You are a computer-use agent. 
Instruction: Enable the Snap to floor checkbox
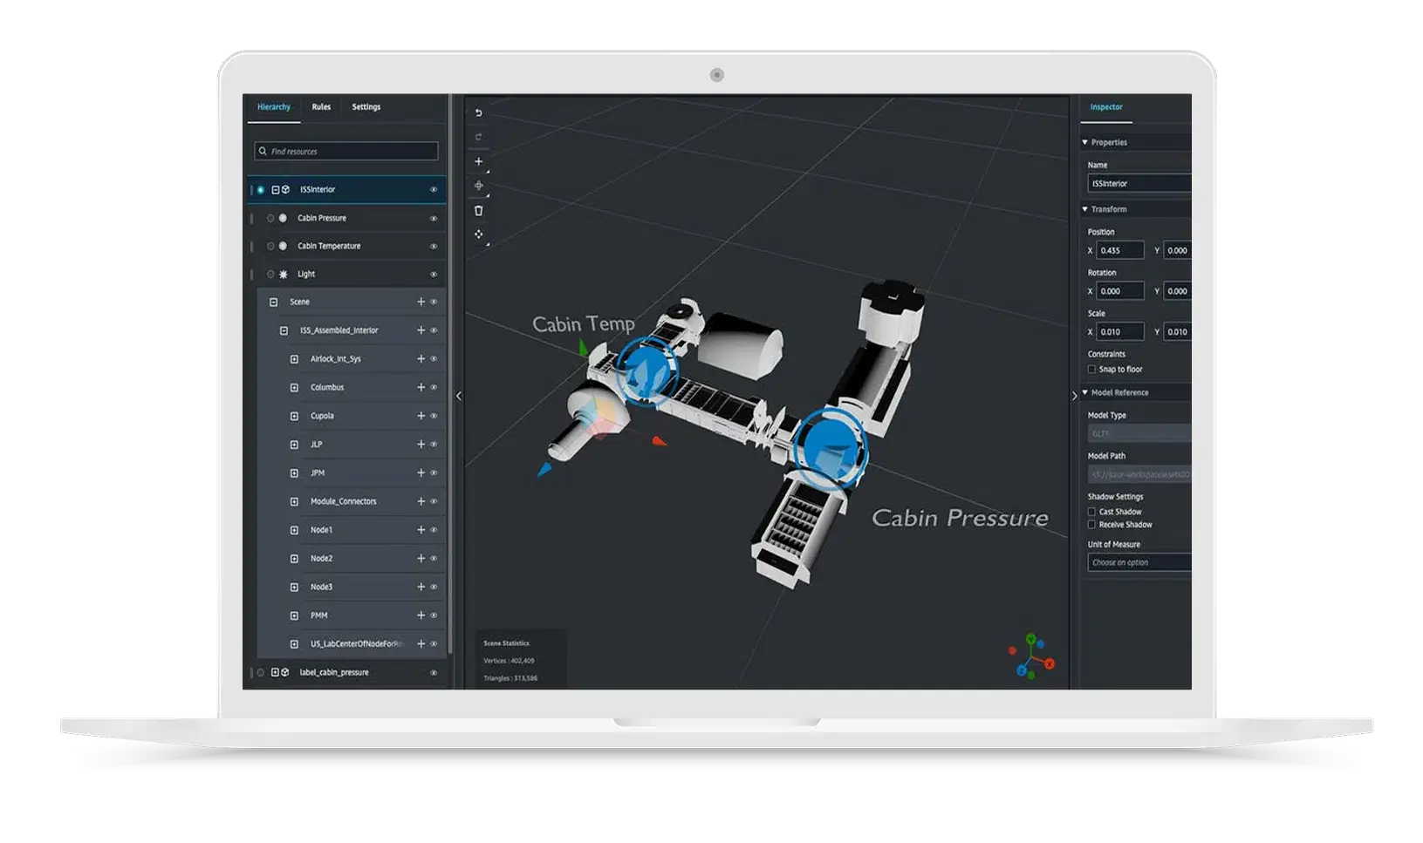[x=1091, y=370]
